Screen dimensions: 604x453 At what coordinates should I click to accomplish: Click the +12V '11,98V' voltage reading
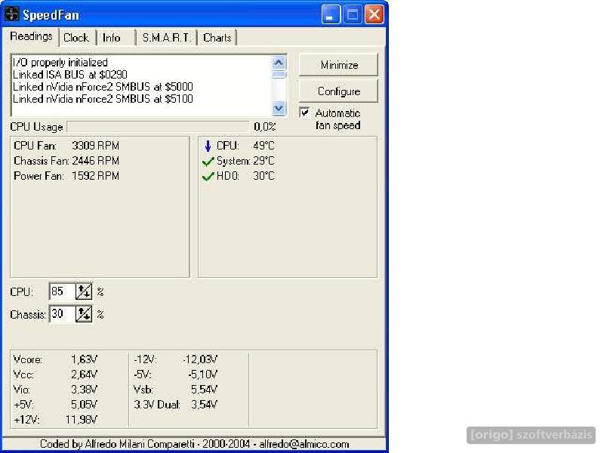click(82, 420)
